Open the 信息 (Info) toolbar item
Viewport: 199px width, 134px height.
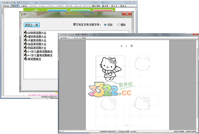pos(105,6)
